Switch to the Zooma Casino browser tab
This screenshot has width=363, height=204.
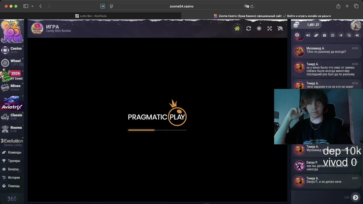(272, 16)
